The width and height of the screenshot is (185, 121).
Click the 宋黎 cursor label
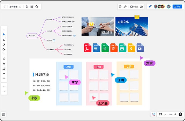[x=34, y=98]
